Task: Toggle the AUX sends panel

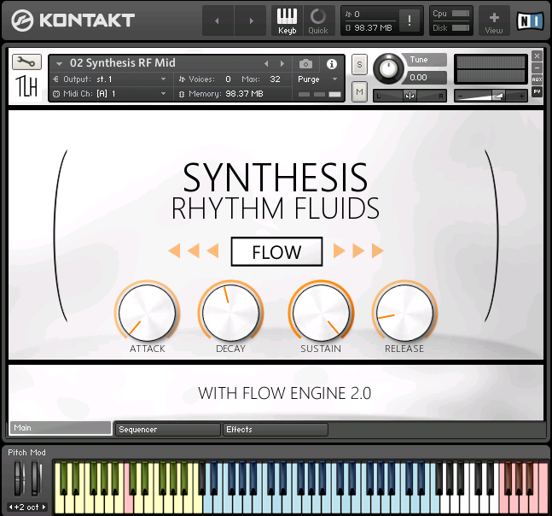Action: (x=537, y=79)
